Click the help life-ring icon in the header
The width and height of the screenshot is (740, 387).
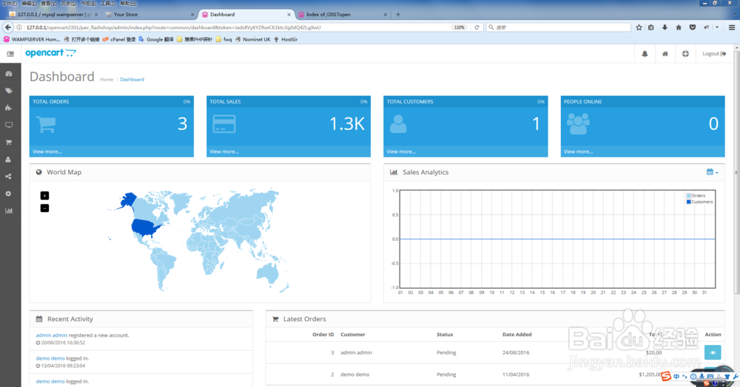(x=685, y=54)
